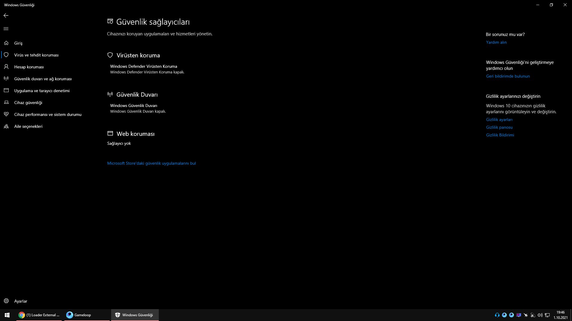
Task: Switch to Gameloop in the taskbar
Action: (x=87, y=315)
